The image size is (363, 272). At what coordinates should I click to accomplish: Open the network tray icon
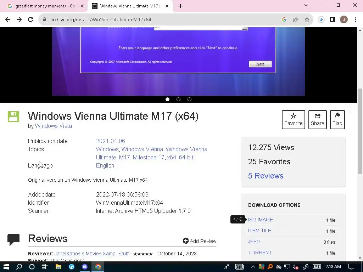(287, 267)
